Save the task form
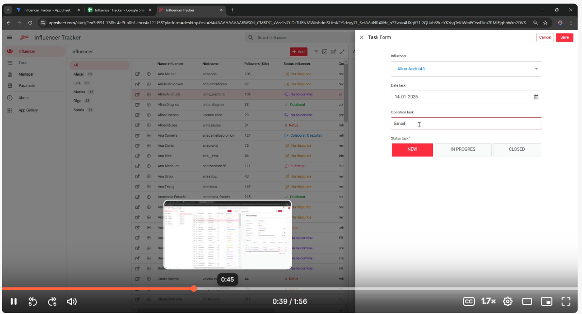Image resolution: width=582 pixels, height=314 pixels. point(565,37)
